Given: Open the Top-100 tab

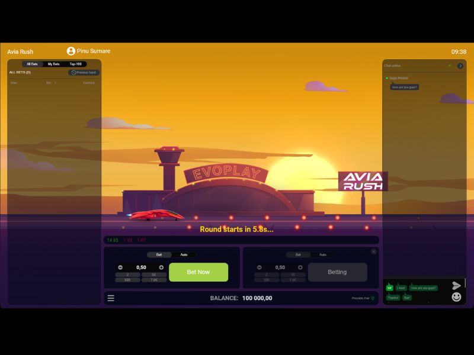Looking at the screenshot, I should [76, 63].
